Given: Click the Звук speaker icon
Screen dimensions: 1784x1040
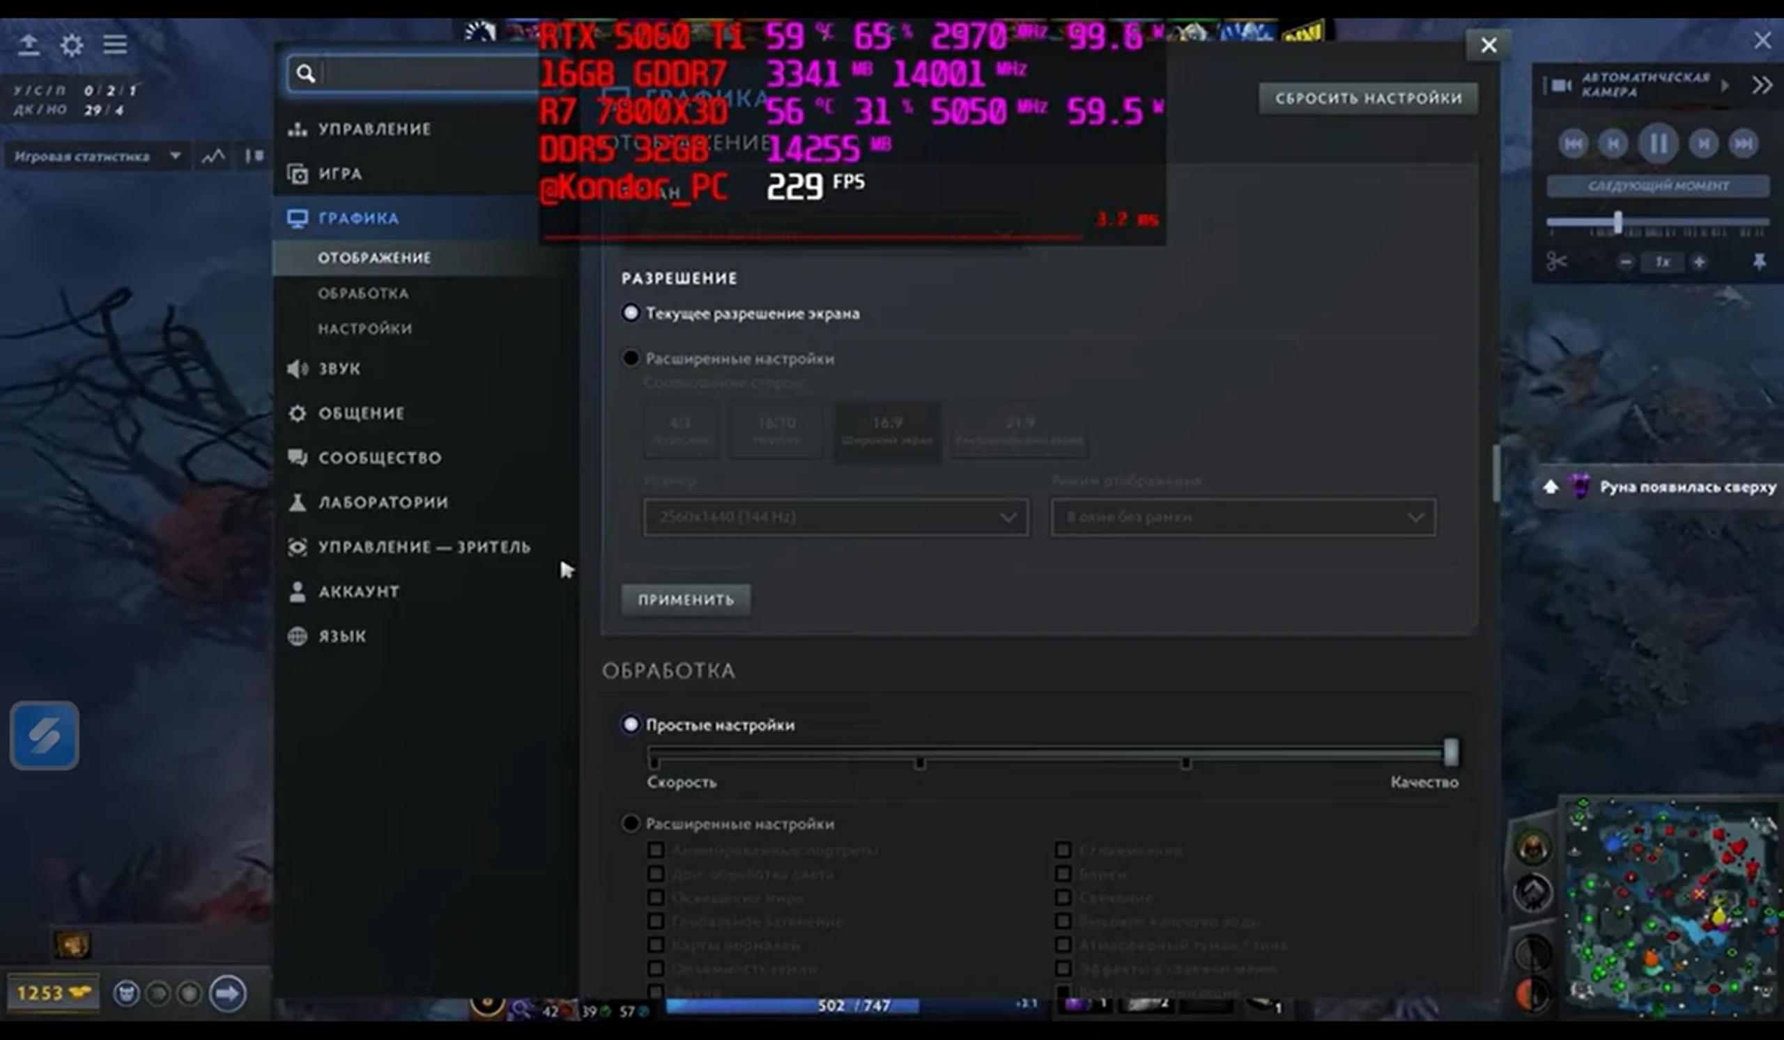Looking at the screenshot, I should [x=298, y=368].
